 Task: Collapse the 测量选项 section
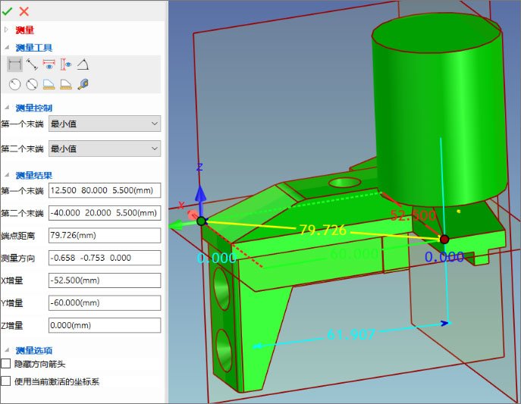(x=7, y=349)
